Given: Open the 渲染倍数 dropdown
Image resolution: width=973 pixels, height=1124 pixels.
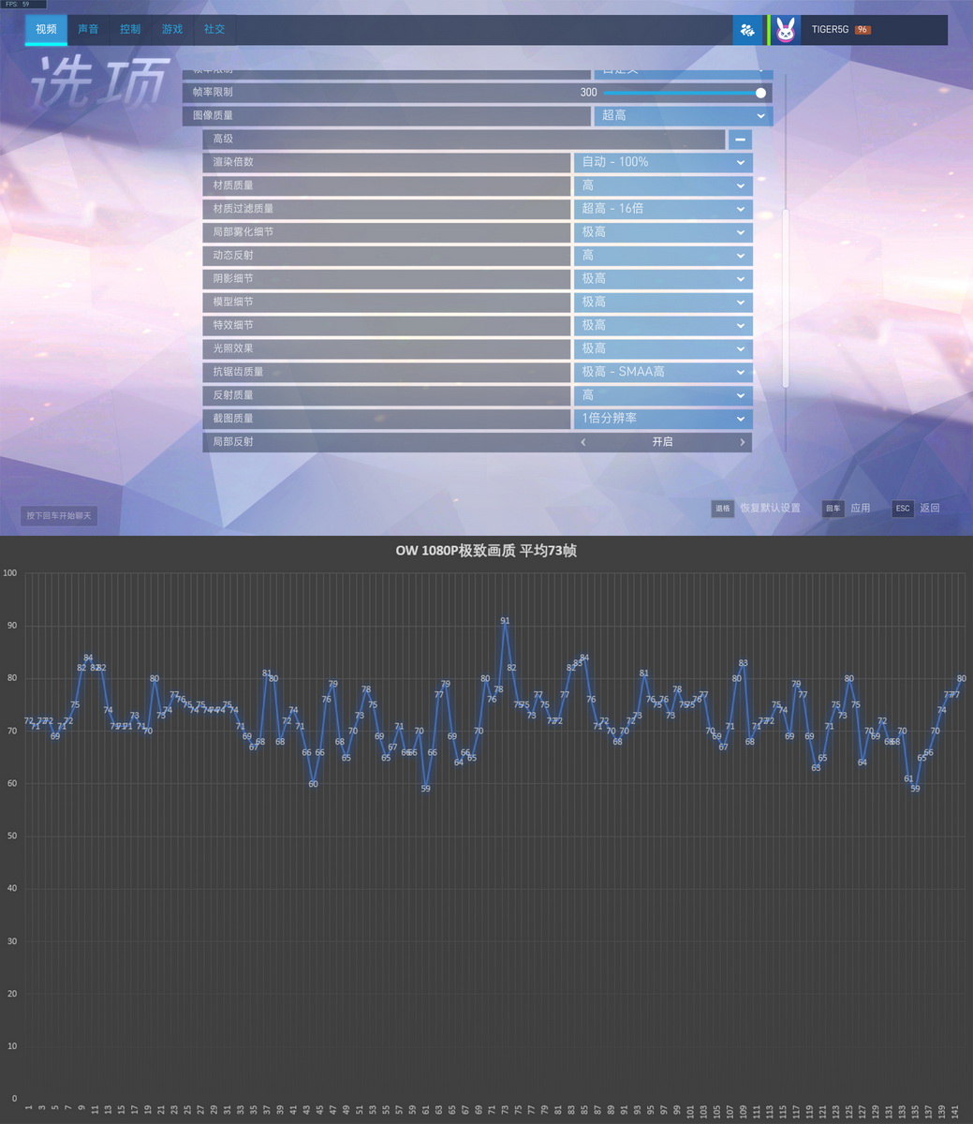Looking at the screenshot, I should [663, 162].
